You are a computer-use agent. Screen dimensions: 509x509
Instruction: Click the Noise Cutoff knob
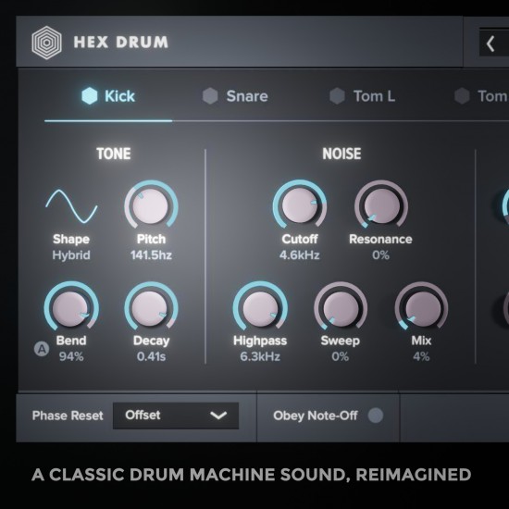(299, 205)
